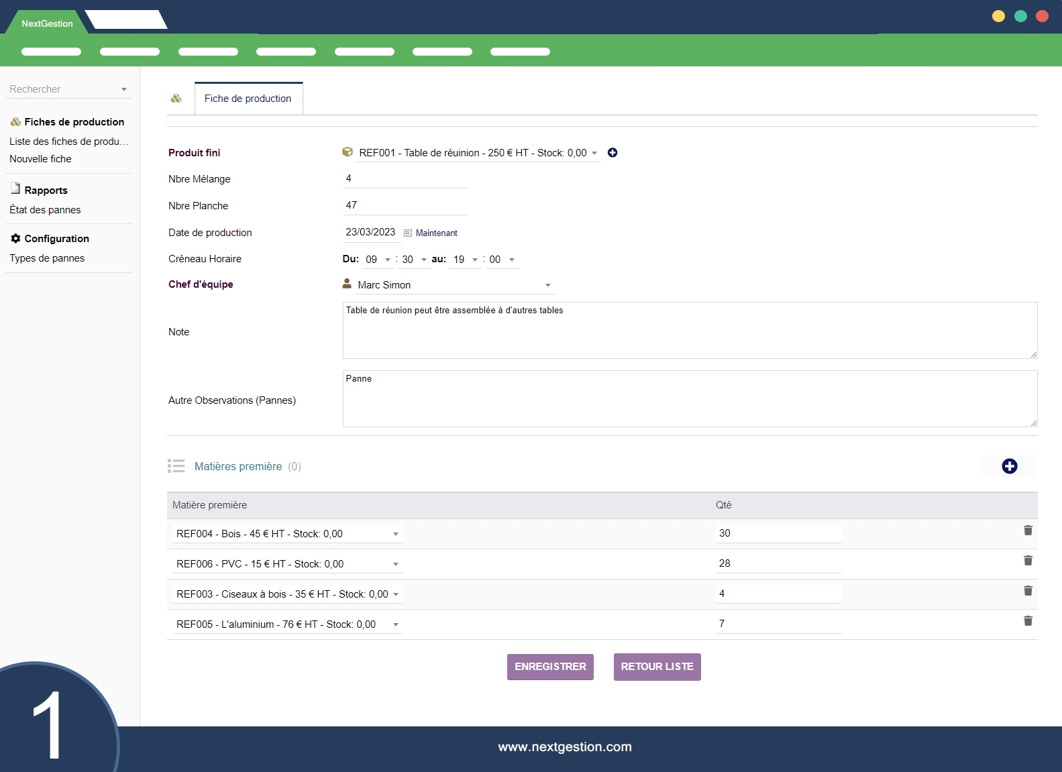Delete the REF006 PVC row
The image size is (1062, 772).
[1027, 561]
